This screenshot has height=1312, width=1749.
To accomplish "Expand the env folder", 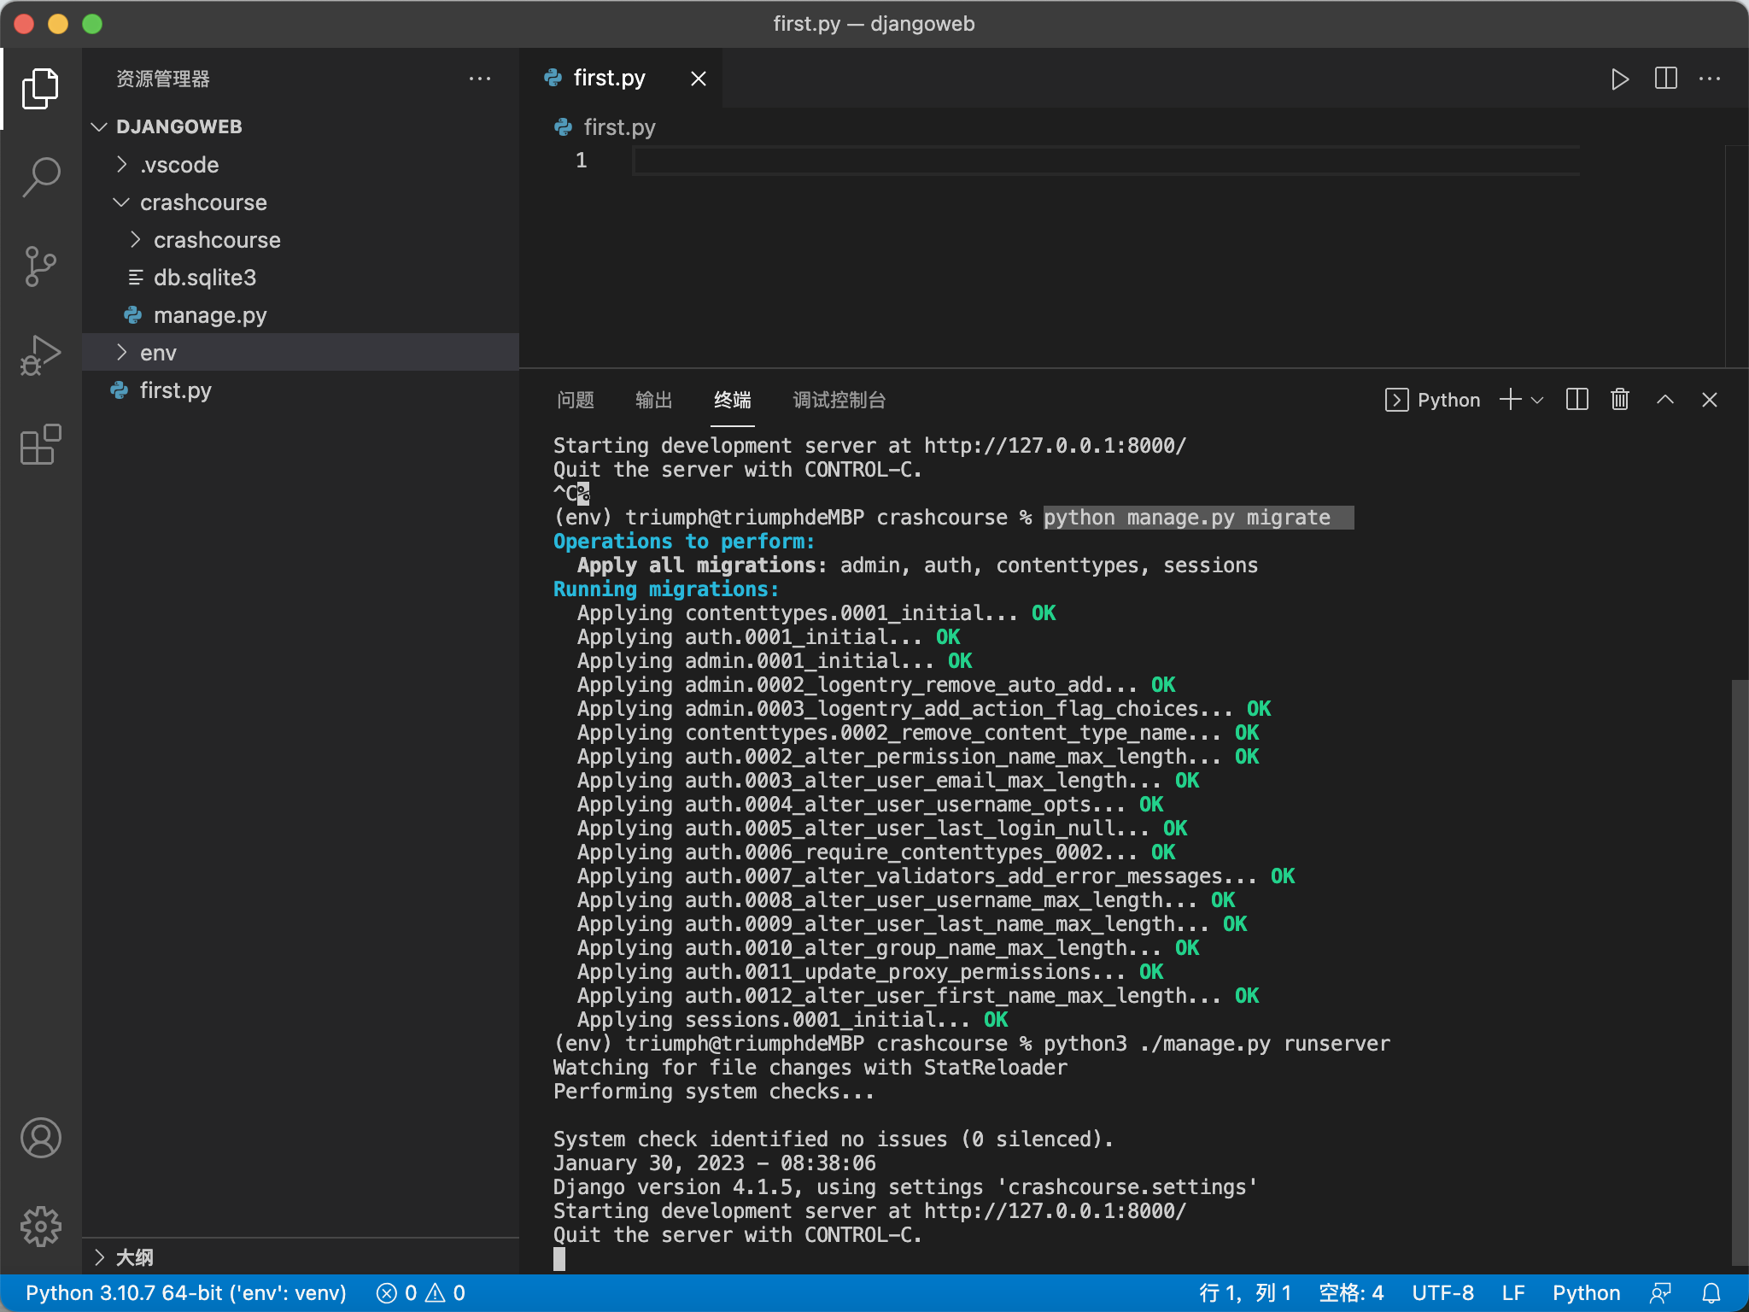I will tap(301, 352).
